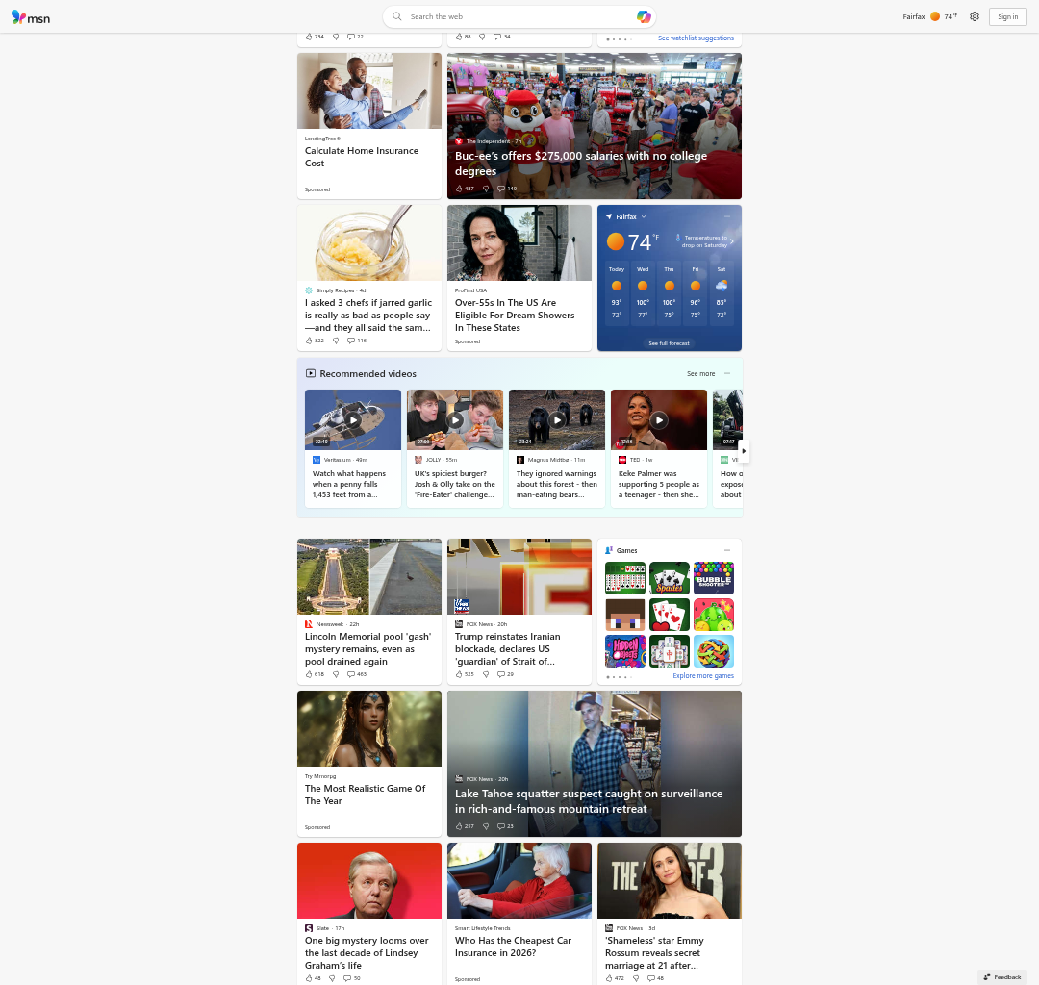This screenshot has height=985, width=1039.
Task: Open the settings gear in the header
Action: [974, 16]
